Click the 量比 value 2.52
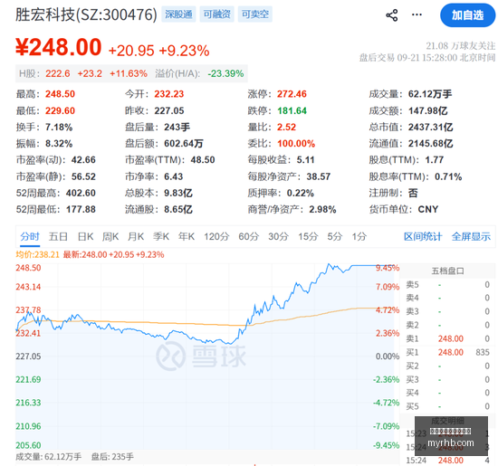The image size is (498, 466). [x=286, y=128]
